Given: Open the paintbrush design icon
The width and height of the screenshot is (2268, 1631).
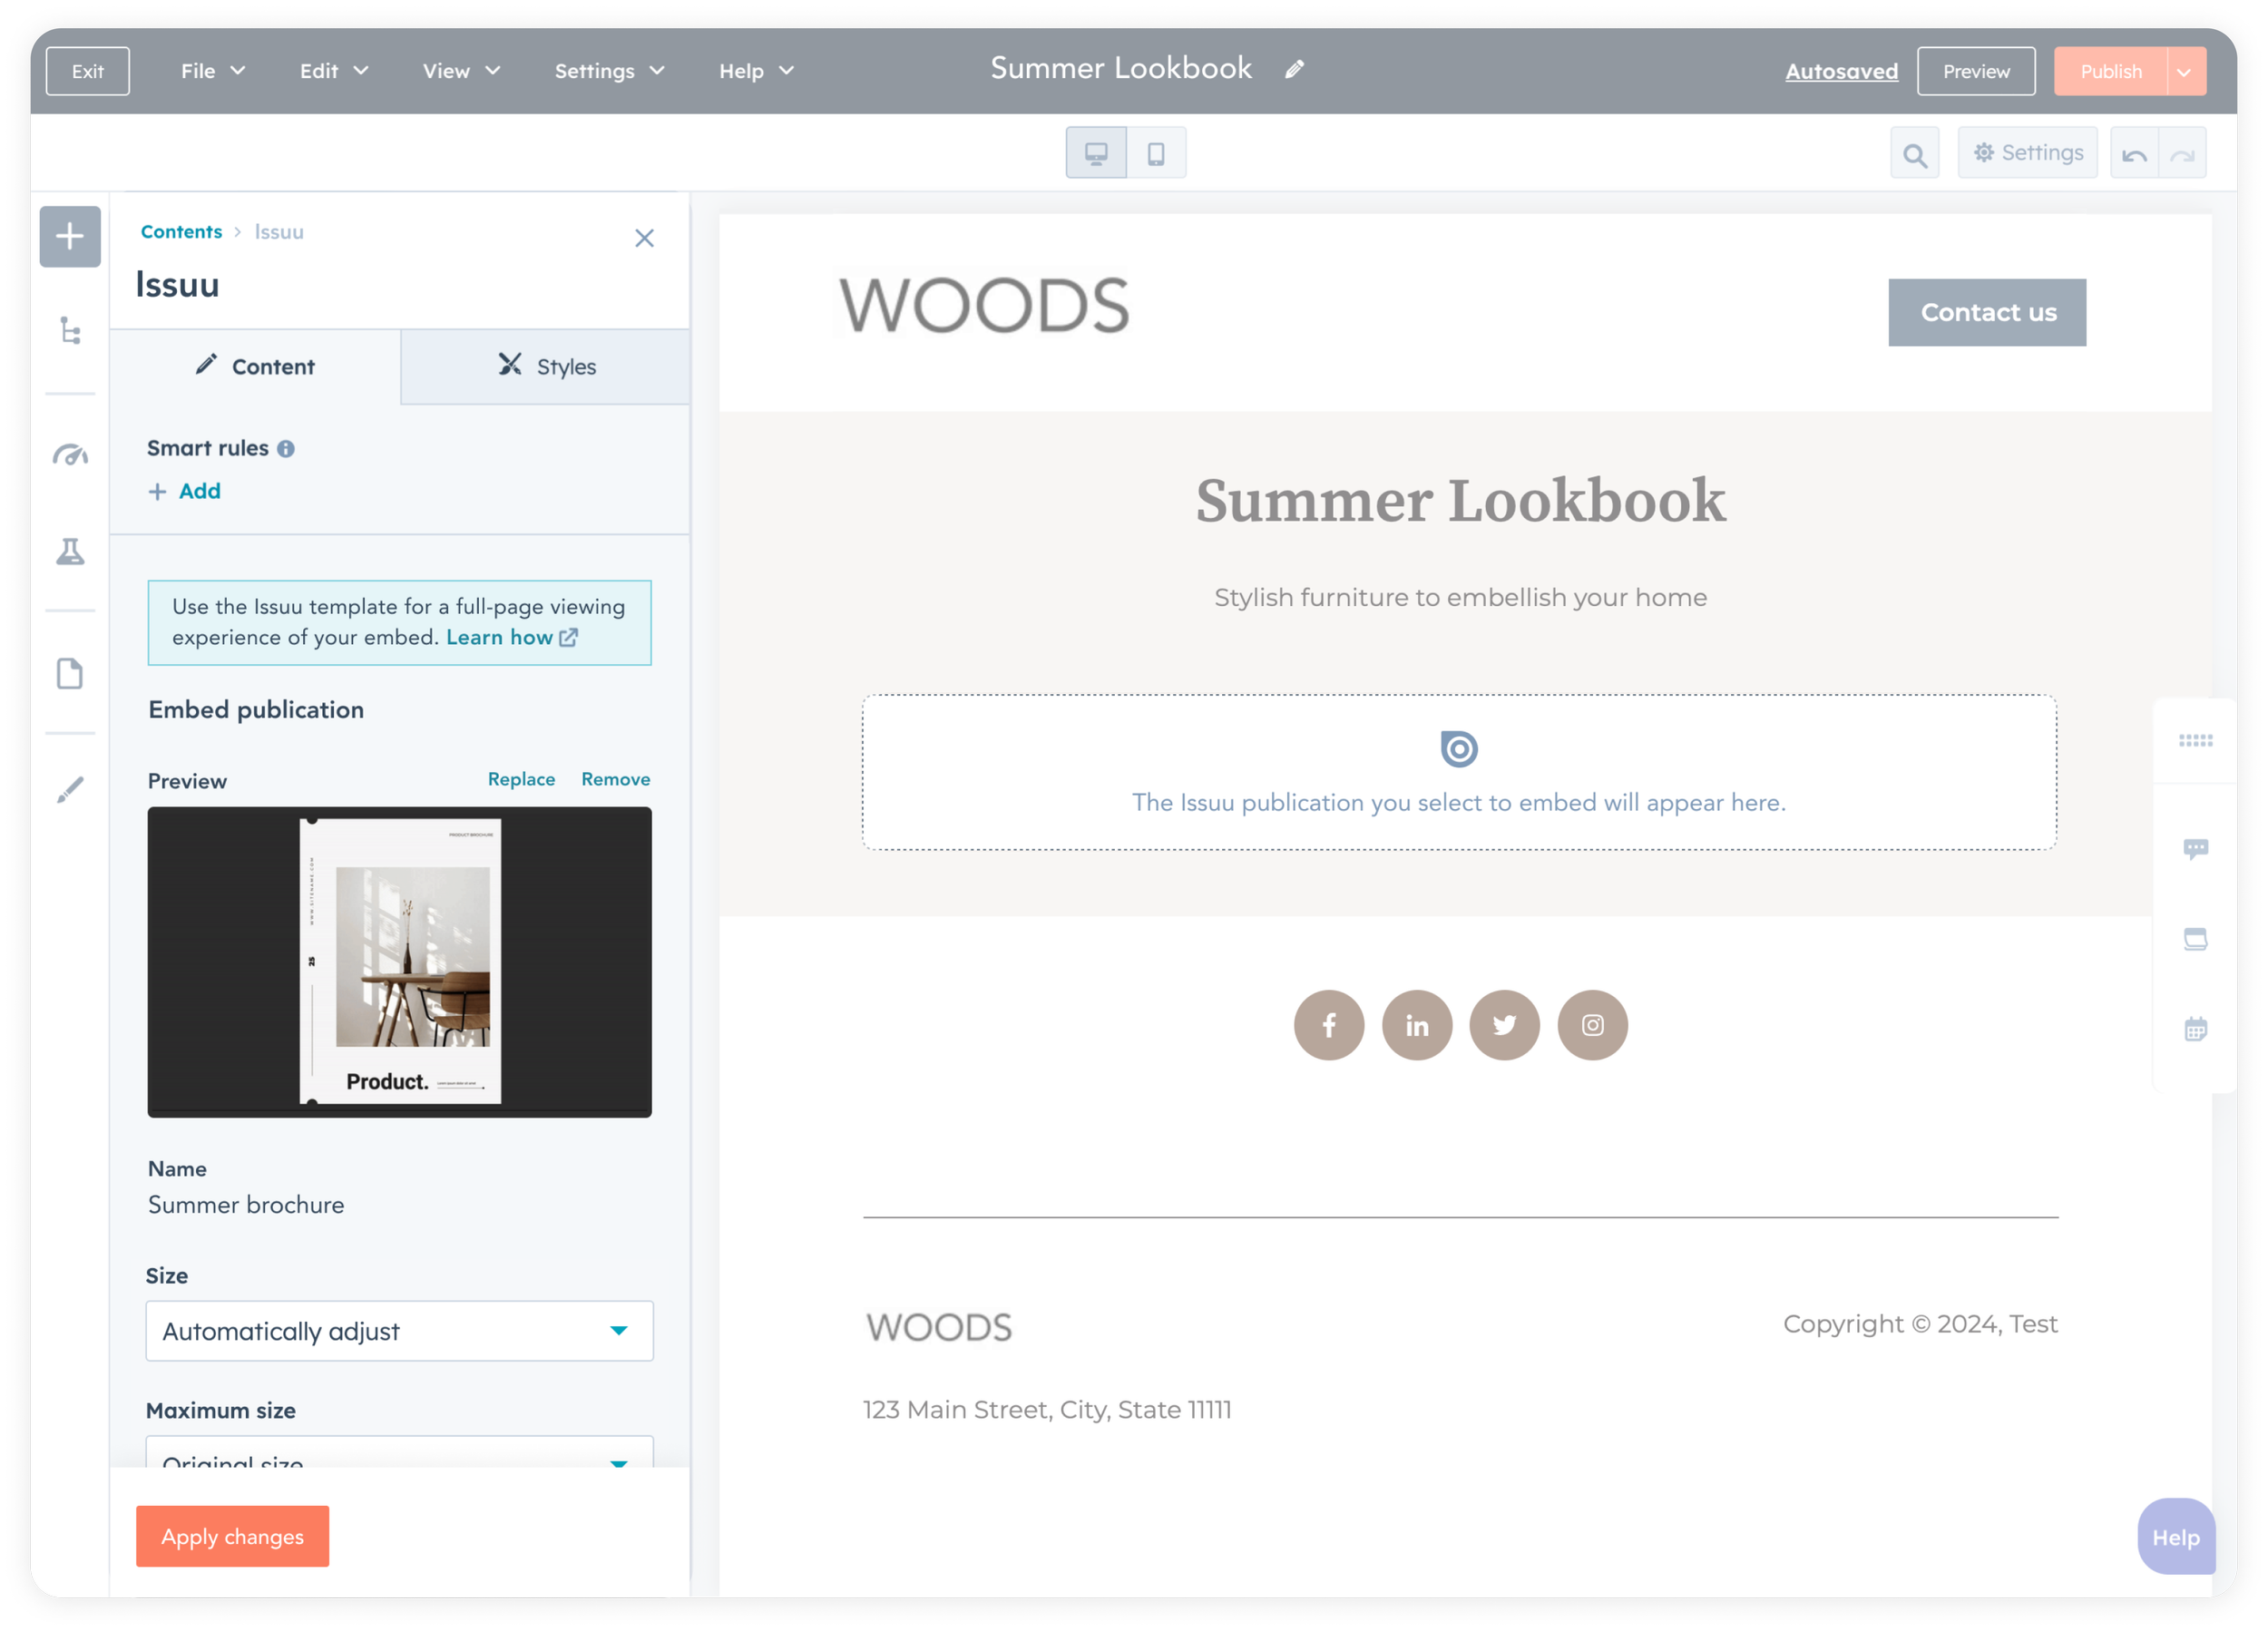Looking at the screenshot, I should [x=70, y=790].
